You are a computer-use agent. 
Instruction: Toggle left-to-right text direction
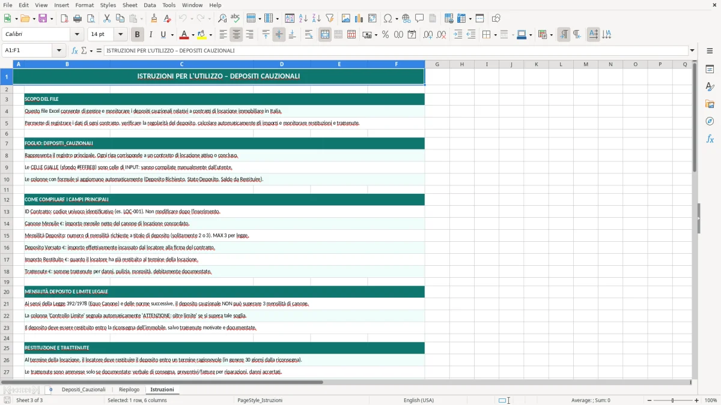pos(564,35)
